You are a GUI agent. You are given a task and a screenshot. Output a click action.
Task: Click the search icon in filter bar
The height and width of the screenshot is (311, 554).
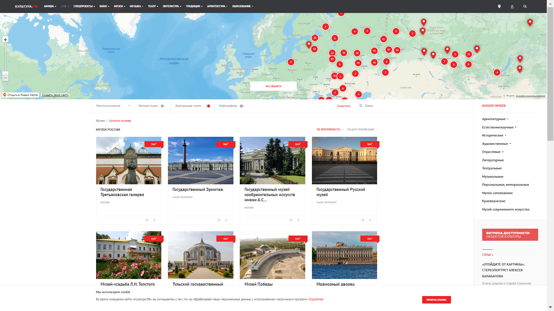[x=361, y=106]
